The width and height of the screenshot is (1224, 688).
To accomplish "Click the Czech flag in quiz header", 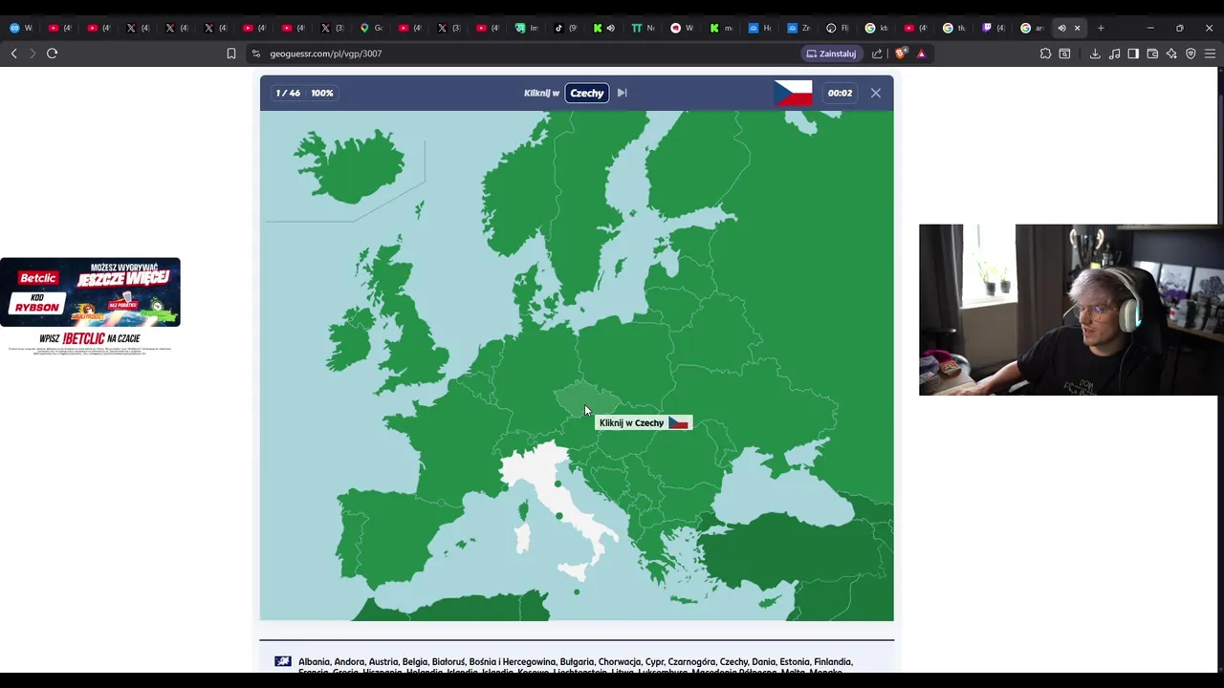I will (793, 93).
